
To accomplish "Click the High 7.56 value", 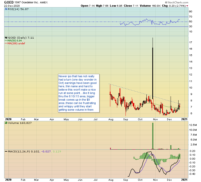I will tap(102, 6).
